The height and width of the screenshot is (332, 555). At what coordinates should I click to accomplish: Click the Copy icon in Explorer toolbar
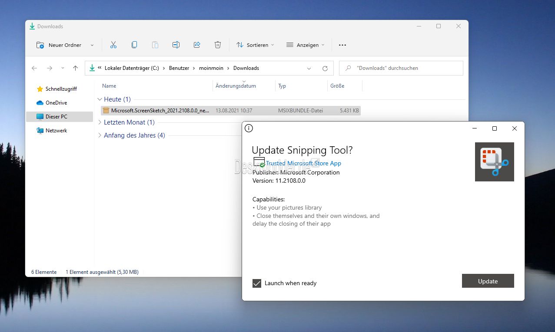click(x=134, y=45)
